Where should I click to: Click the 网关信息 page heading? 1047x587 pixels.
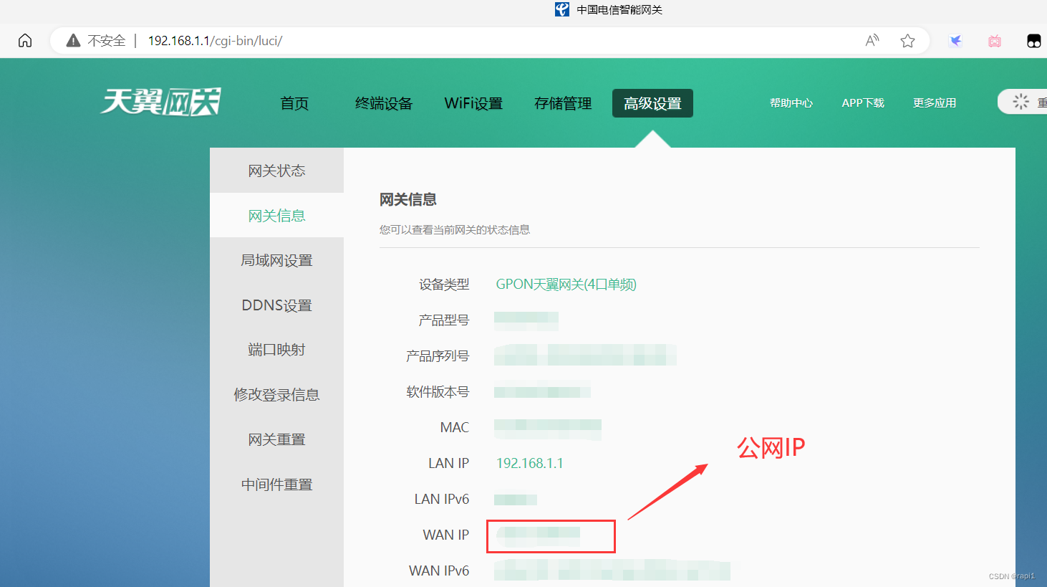408,200
